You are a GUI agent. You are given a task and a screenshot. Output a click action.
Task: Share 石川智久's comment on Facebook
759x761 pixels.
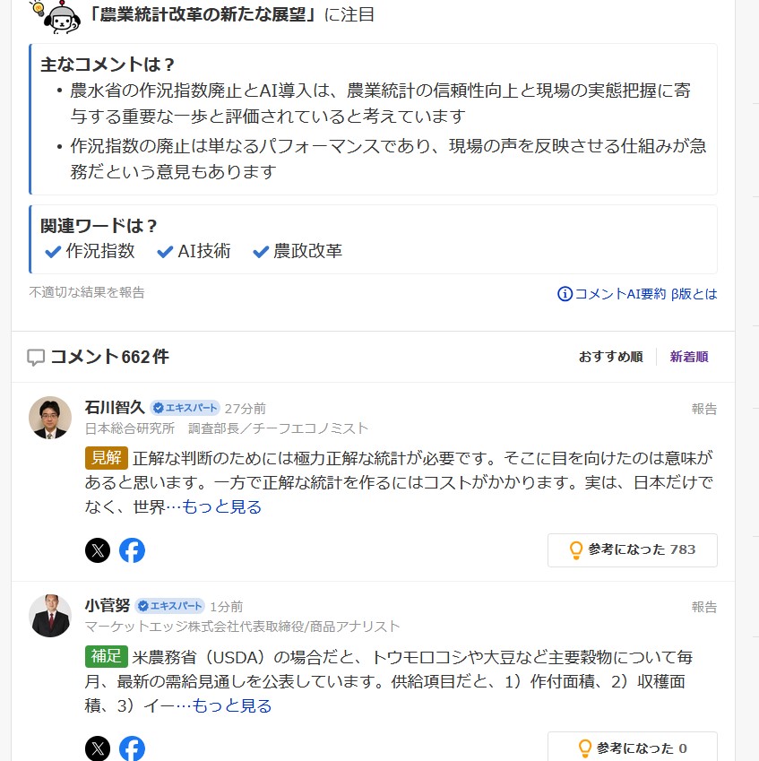pyautogui.click(x=132, y=550)
